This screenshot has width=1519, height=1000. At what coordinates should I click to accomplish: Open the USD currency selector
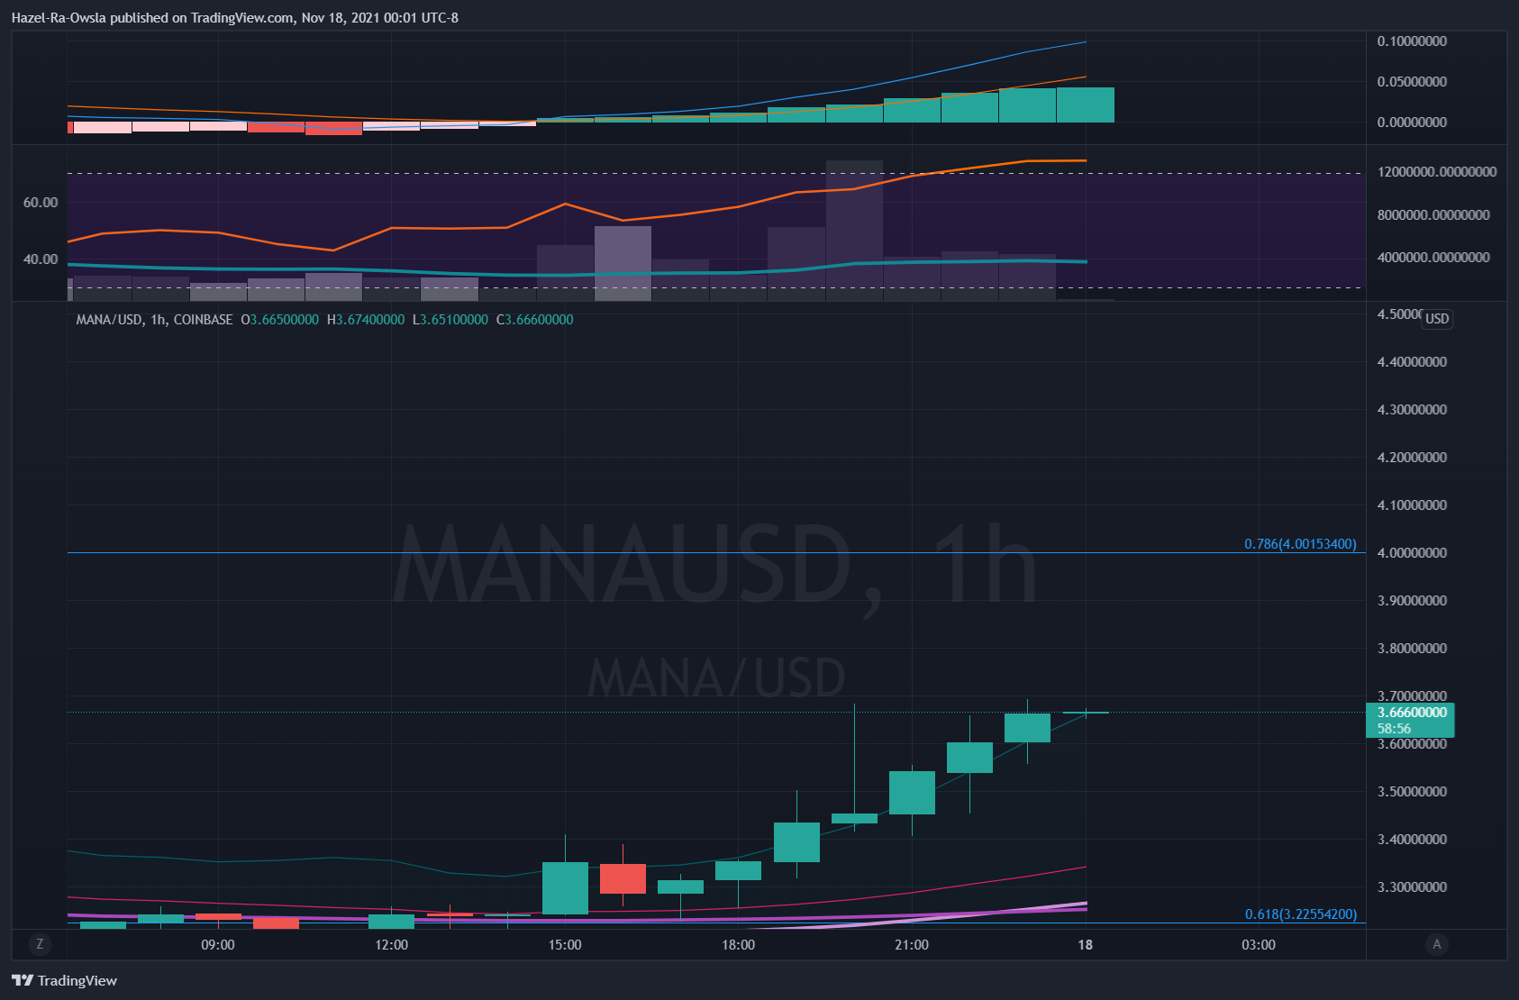1437,319
